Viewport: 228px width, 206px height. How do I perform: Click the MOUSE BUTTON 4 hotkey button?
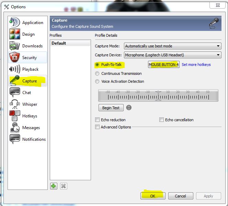pyautogui.click(x=164, y=65)
